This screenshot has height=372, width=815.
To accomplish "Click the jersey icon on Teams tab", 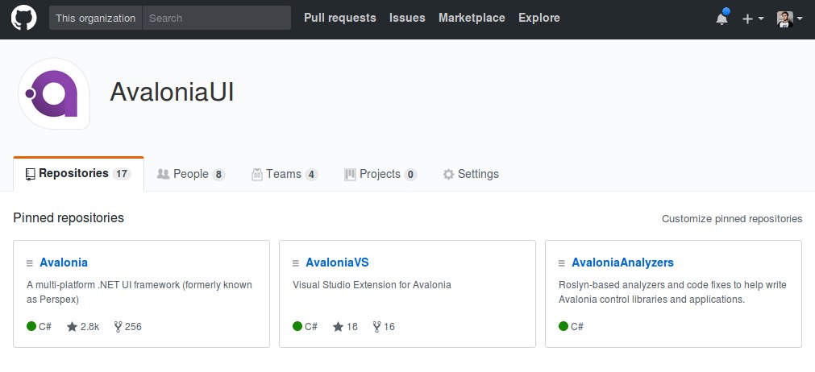I will click(x=257, y=175).
